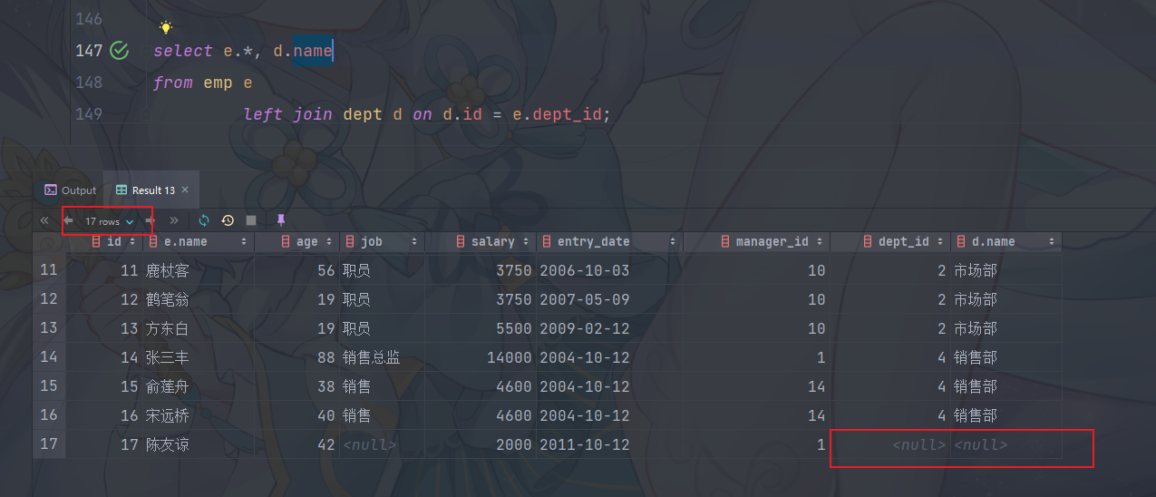Click the name cell 鹿杖客
This screenshot has width=1156, height=497.
[167, 270]
